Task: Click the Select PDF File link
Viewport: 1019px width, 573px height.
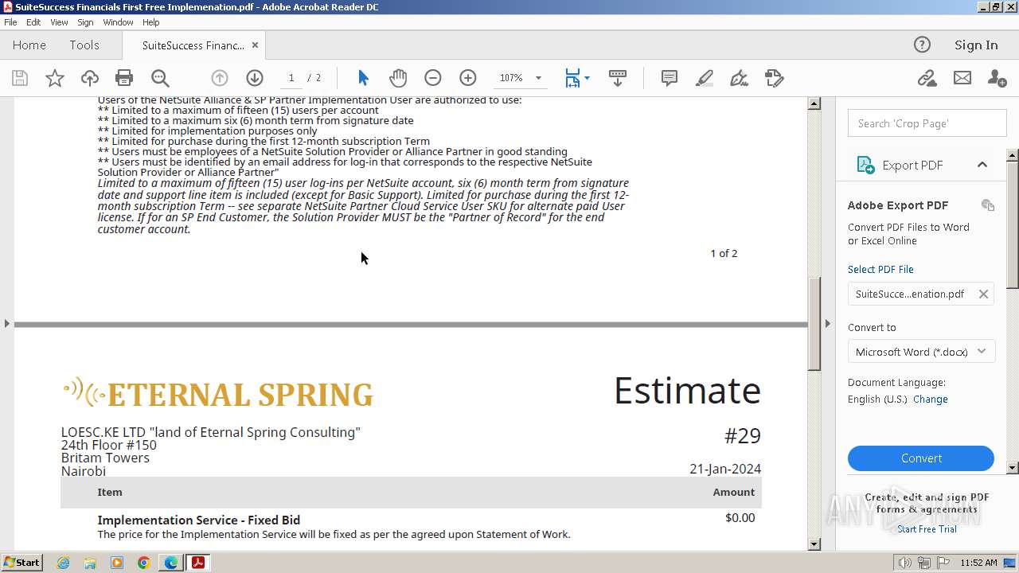Action: tap(880, 270)
